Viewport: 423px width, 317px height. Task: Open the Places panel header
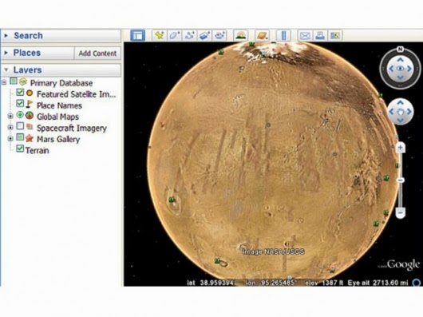click(38, 53)
